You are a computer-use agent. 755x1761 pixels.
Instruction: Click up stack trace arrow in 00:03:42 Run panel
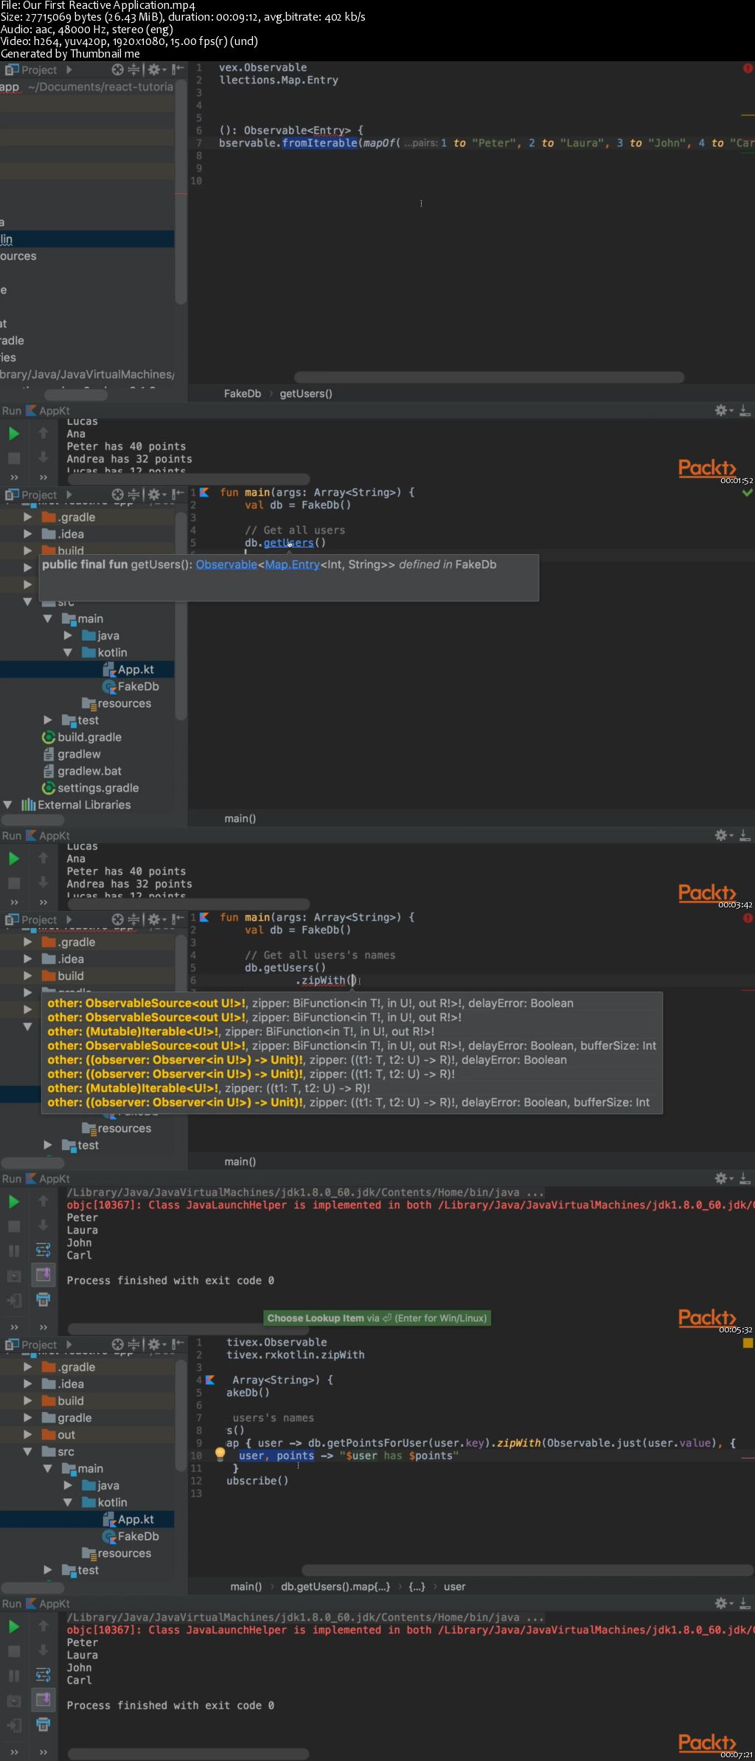click(44, 858)
